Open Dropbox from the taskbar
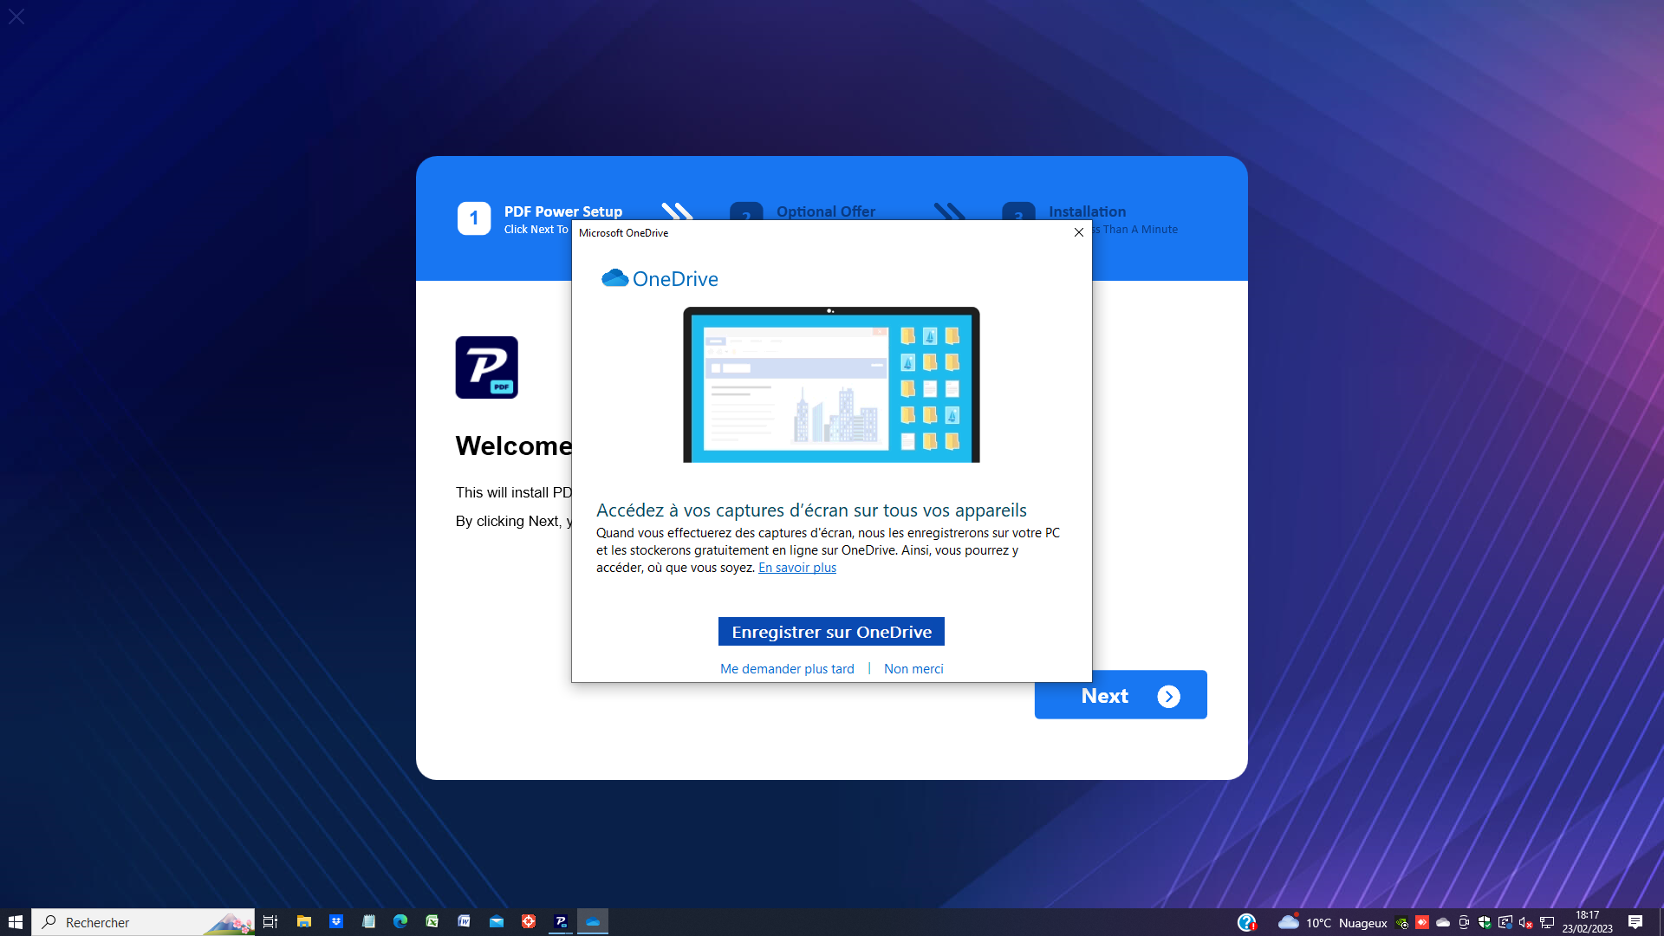This screenshot has height=936, width=1664. 336,921
